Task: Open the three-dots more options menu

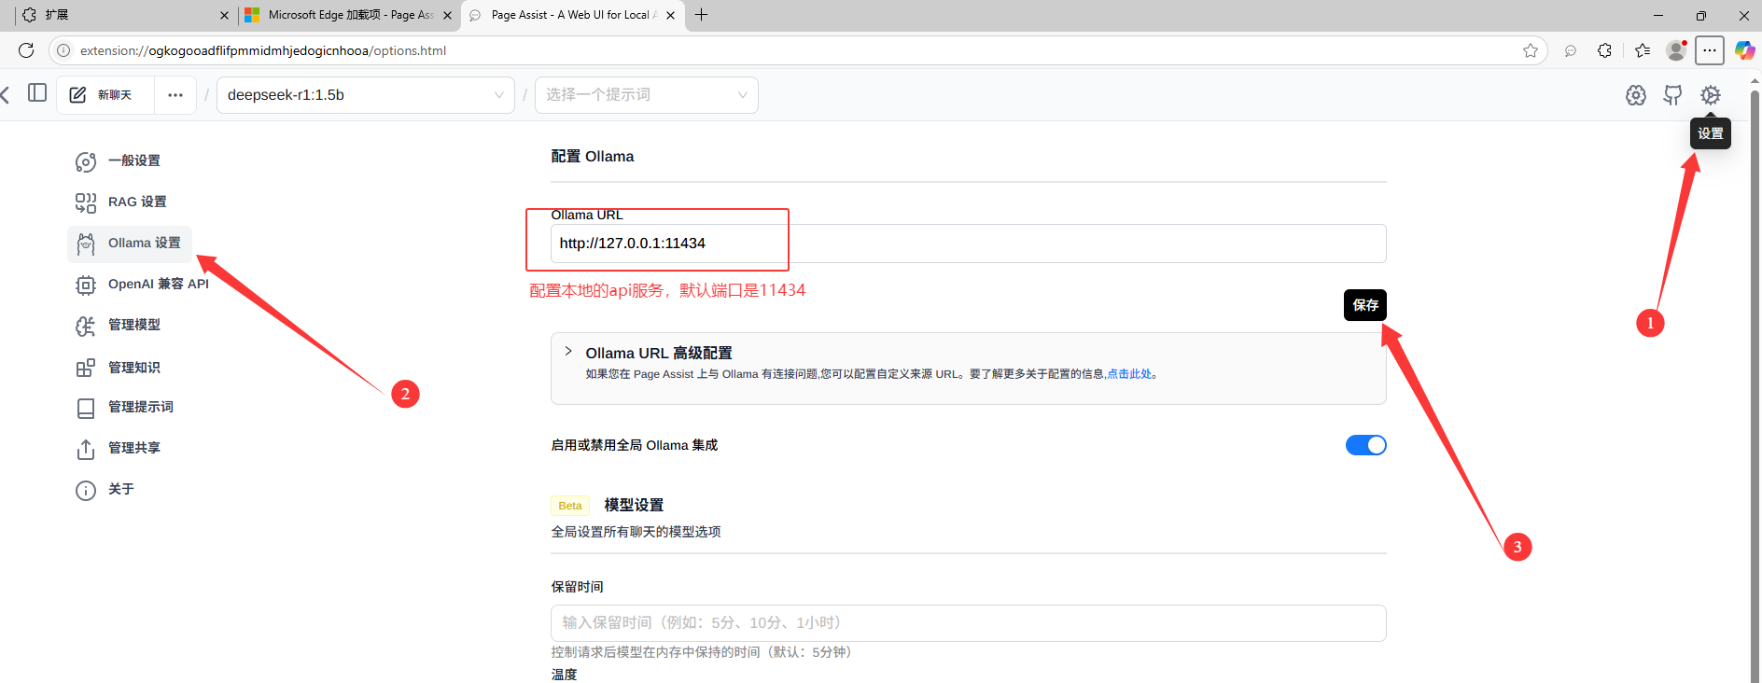Action: 175,95
